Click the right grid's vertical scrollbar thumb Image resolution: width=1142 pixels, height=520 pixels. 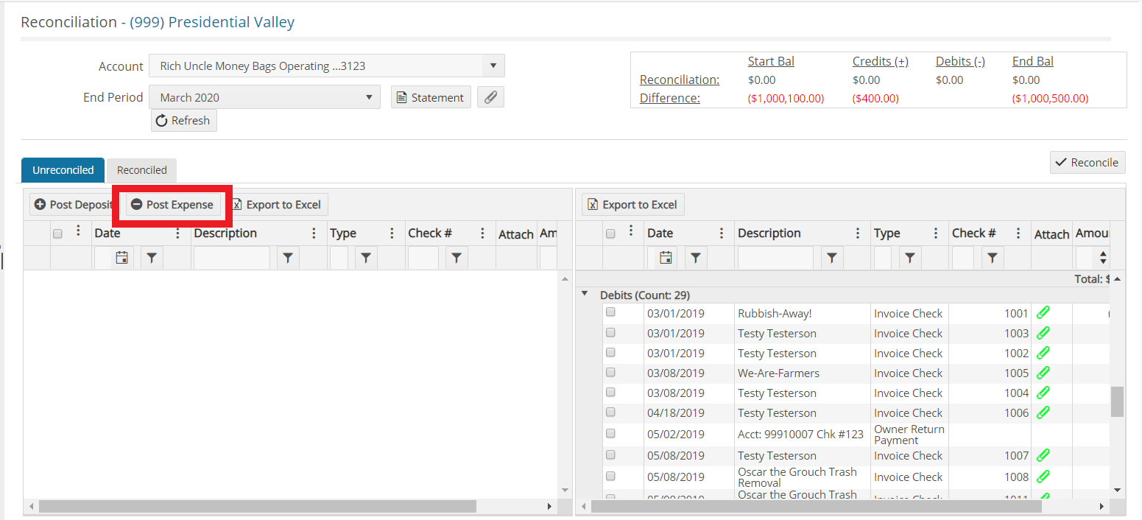[1117, 401]
